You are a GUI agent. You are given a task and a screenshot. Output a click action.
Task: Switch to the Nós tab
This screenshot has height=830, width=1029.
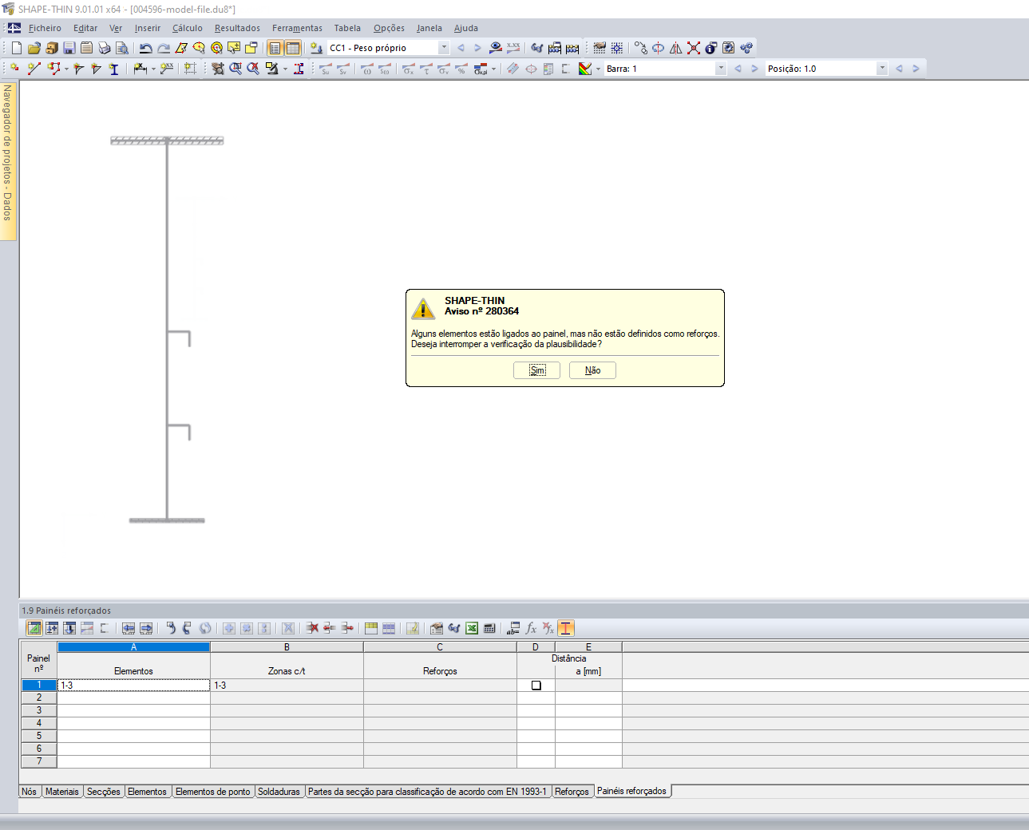[x=30, y=792]
